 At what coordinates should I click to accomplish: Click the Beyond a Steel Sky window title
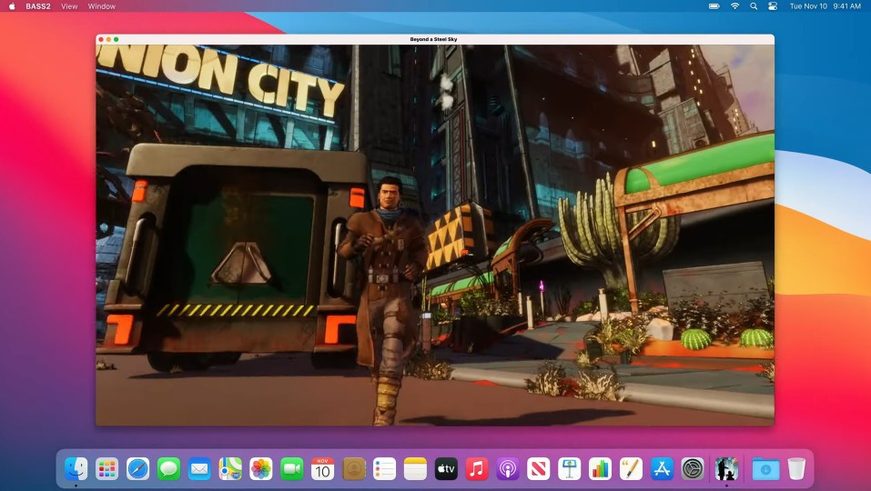tap(434, 39)
